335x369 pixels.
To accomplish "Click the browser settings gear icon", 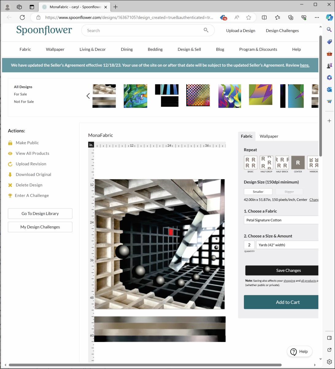I will 329,362.
